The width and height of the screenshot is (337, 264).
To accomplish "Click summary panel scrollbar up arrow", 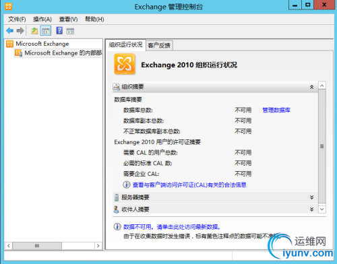I will (322, 86).
